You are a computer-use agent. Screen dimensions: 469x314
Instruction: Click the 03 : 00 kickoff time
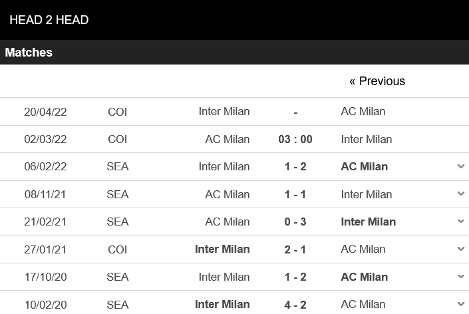[x=295, y=139]
